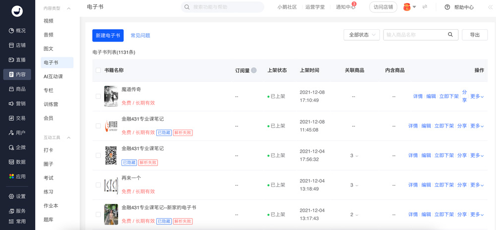496x230 pixels.
Task: Select 音频 in the content type menu
Action: (x=49, y=35)
